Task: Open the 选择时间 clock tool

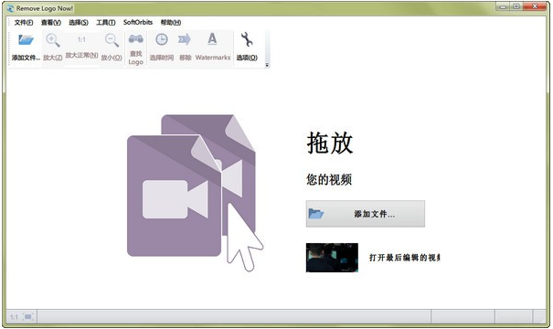Action: pos(162,39)
